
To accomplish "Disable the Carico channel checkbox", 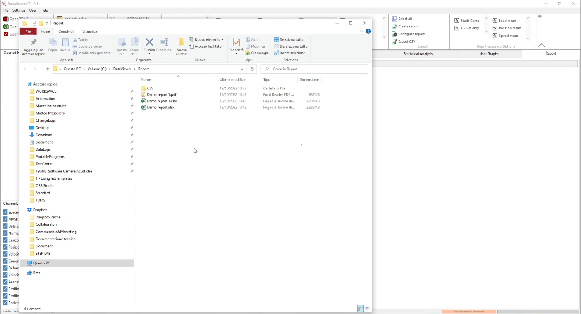I will pyautogui.click(x=5, y=240).
